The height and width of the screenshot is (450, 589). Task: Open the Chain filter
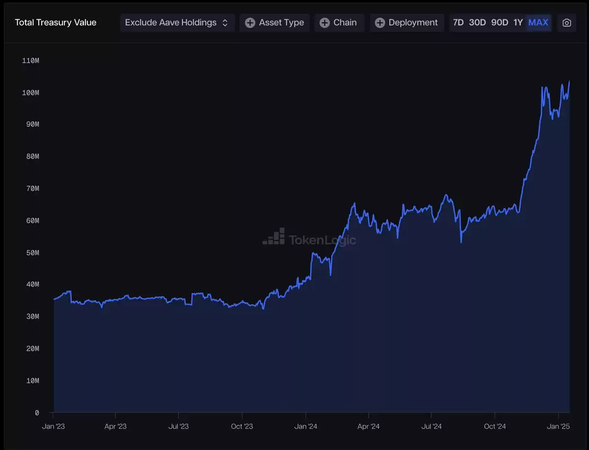pyautogui.click(x=339, y=23)
